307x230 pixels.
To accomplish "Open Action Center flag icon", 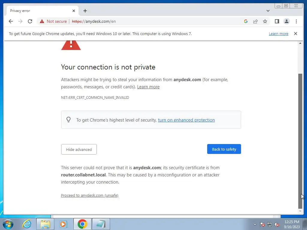I will click(x=262, y=225).
